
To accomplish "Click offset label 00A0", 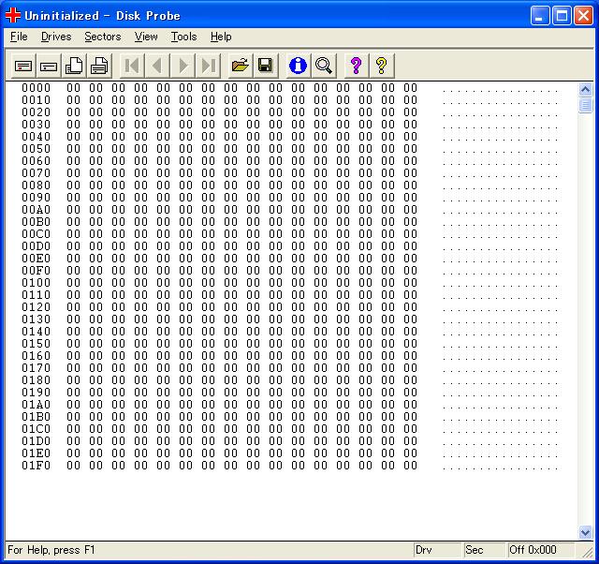I will point(36,210).
